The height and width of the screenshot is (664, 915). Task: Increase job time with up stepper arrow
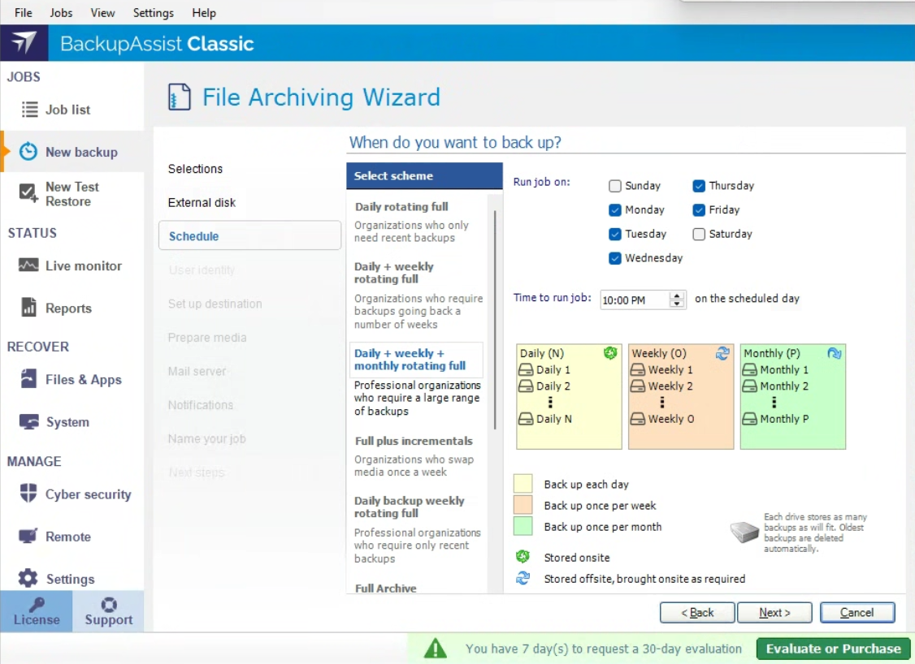click(x=677, y=295)
